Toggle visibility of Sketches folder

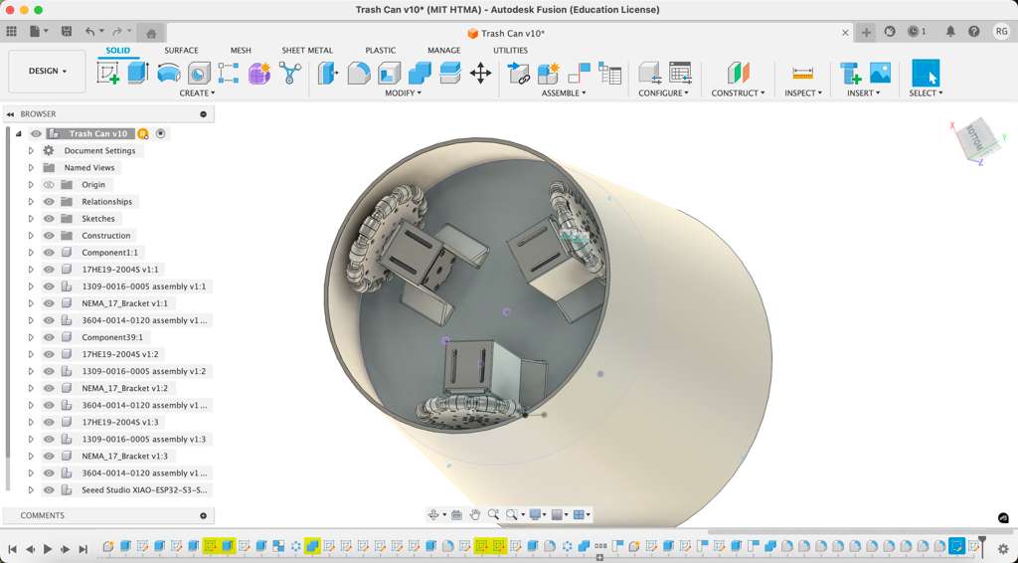point(49,219)
